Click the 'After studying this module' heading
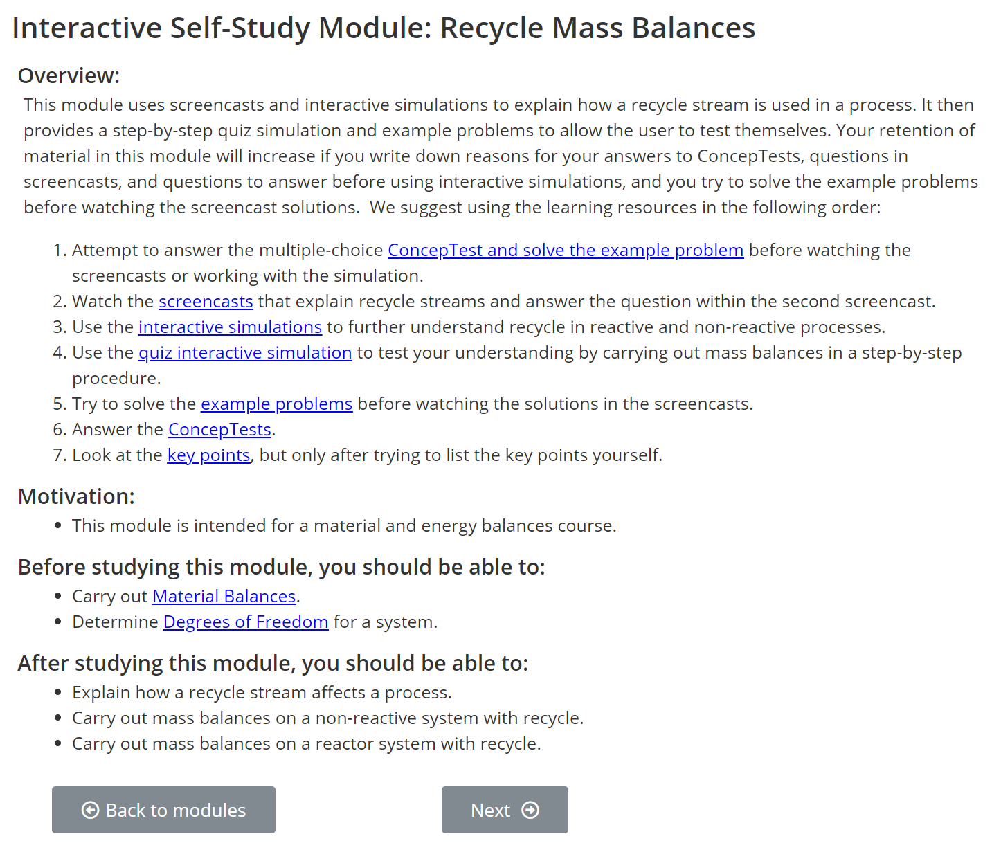The image size is (1001, 850). [x=273, y=663]
